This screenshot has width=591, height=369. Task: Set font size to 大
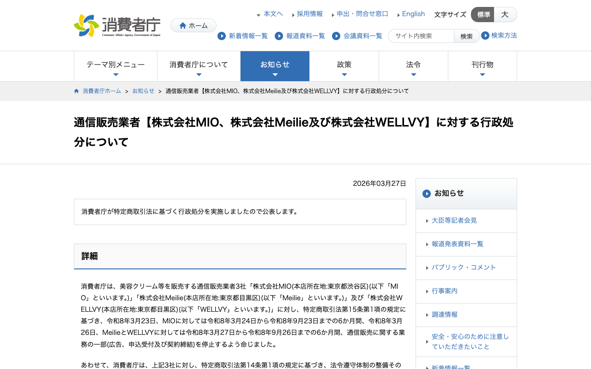click(x=505, y=15)
